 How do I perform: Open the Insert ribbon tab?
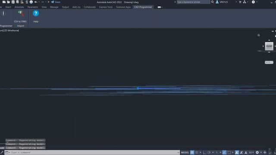[8, 7]
